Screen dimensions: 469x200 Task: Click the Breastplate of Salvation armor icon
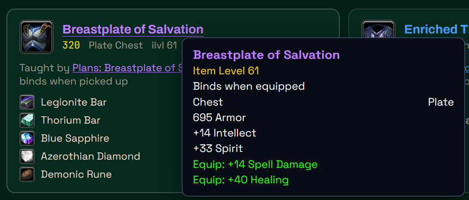tap(37, 37)
